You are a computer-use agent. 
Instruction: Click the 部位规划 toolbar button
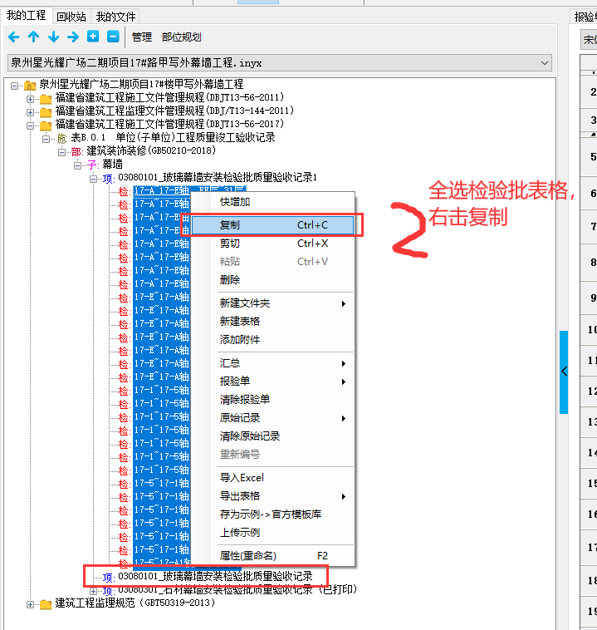point(182,37)
